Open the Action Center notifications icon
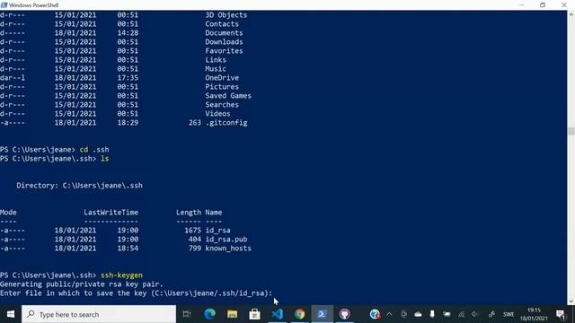 click(x=561, y=314)
